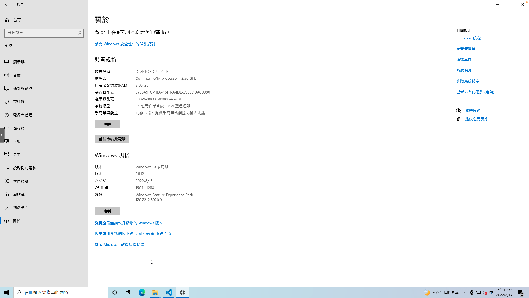Open 遠端桌面 in the left sidebar

44,208
